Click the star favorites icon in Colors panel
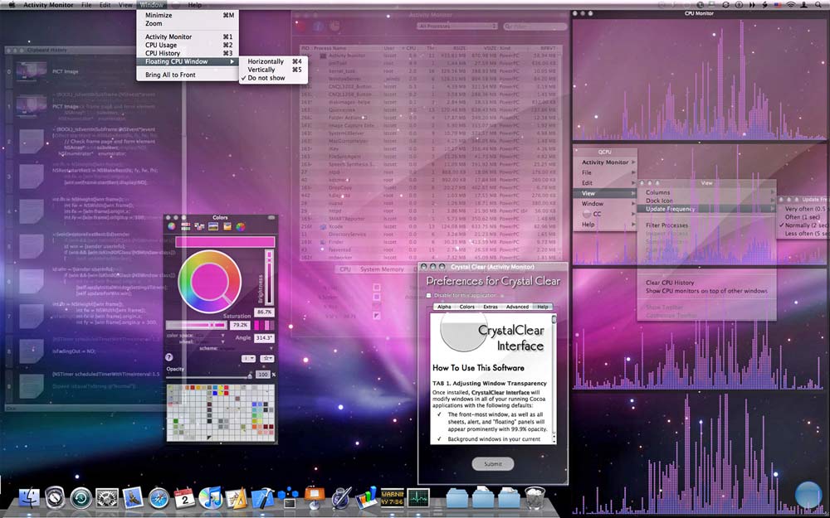 267,357
